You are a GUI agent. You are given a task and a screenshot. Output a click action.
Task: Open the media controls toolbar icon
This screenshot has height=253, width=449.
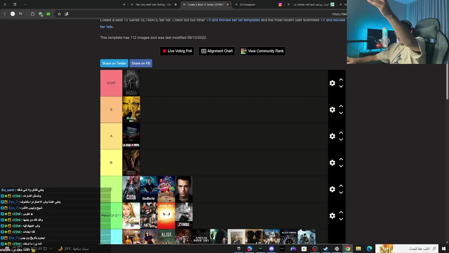[x=21, y=14]
